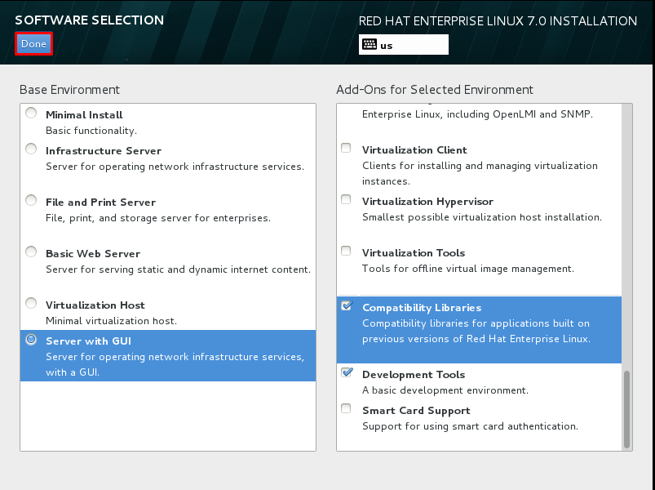Click the Add-Ons for Selected Environment heading

(435, 89)
